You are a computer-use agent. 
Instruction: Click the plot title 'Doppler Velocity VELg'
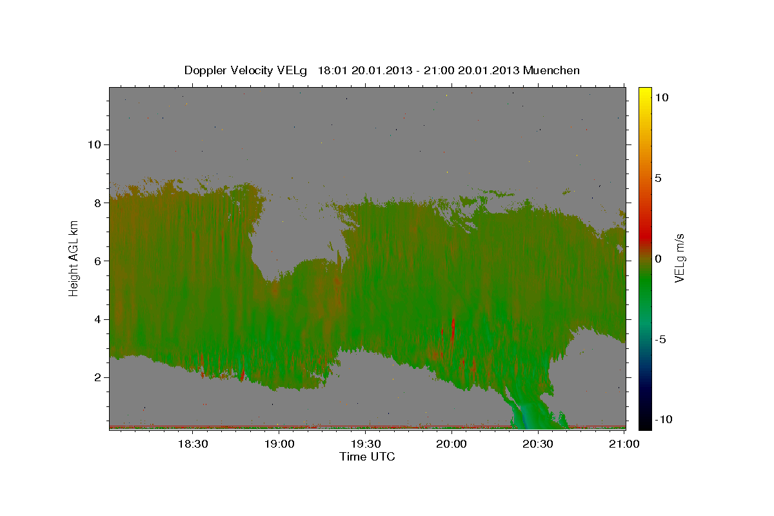246,70
